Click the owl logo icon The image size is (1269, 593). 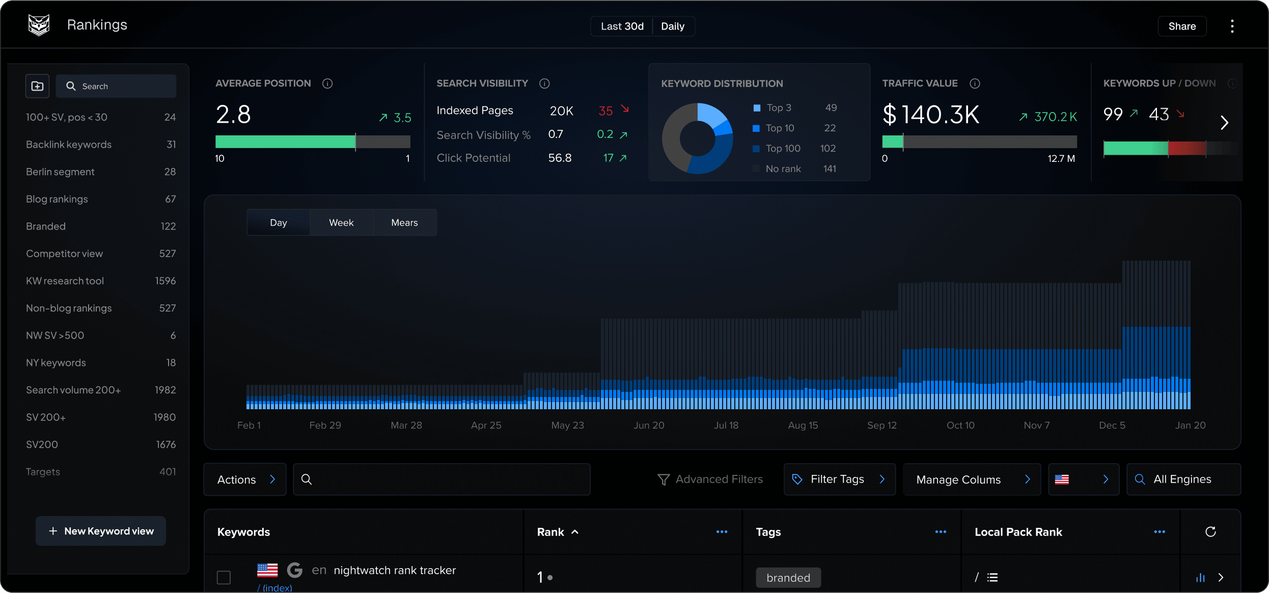tap(39, 25)
